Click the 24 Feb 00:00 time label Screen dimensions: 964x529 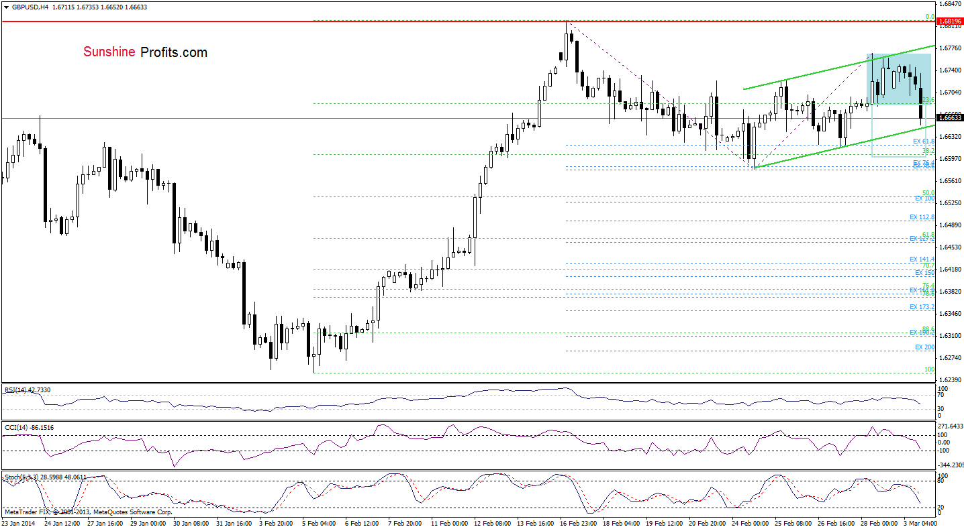(x=751, y=523)
